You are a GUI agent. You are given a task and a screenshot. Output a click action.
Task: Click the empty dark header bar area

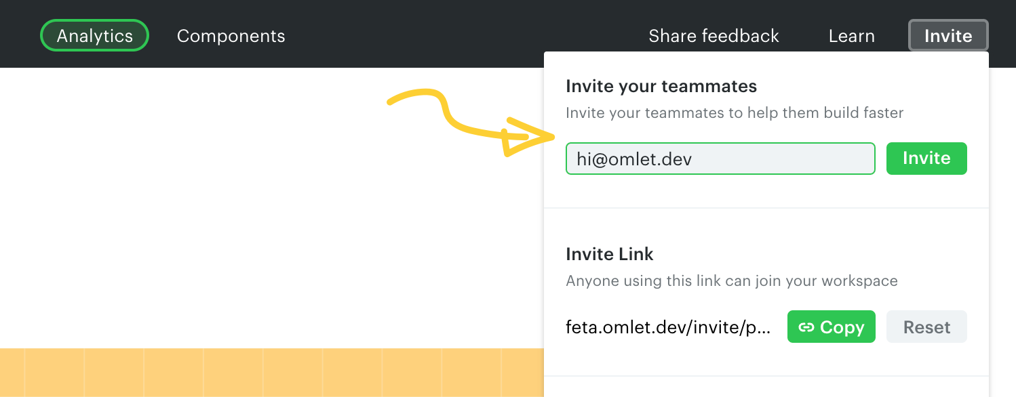coord(461,34)
